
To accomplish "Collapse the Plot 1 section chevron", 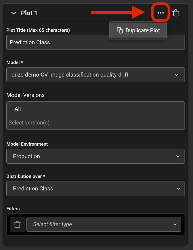I will point(13,13).
